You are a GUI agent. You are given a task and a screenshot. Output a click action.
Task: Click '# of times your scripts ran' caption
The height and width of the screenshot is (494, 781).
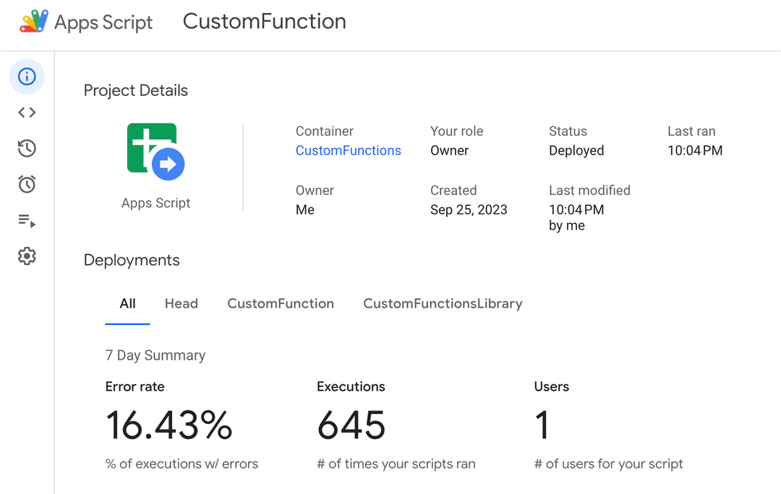click(396, 464)
